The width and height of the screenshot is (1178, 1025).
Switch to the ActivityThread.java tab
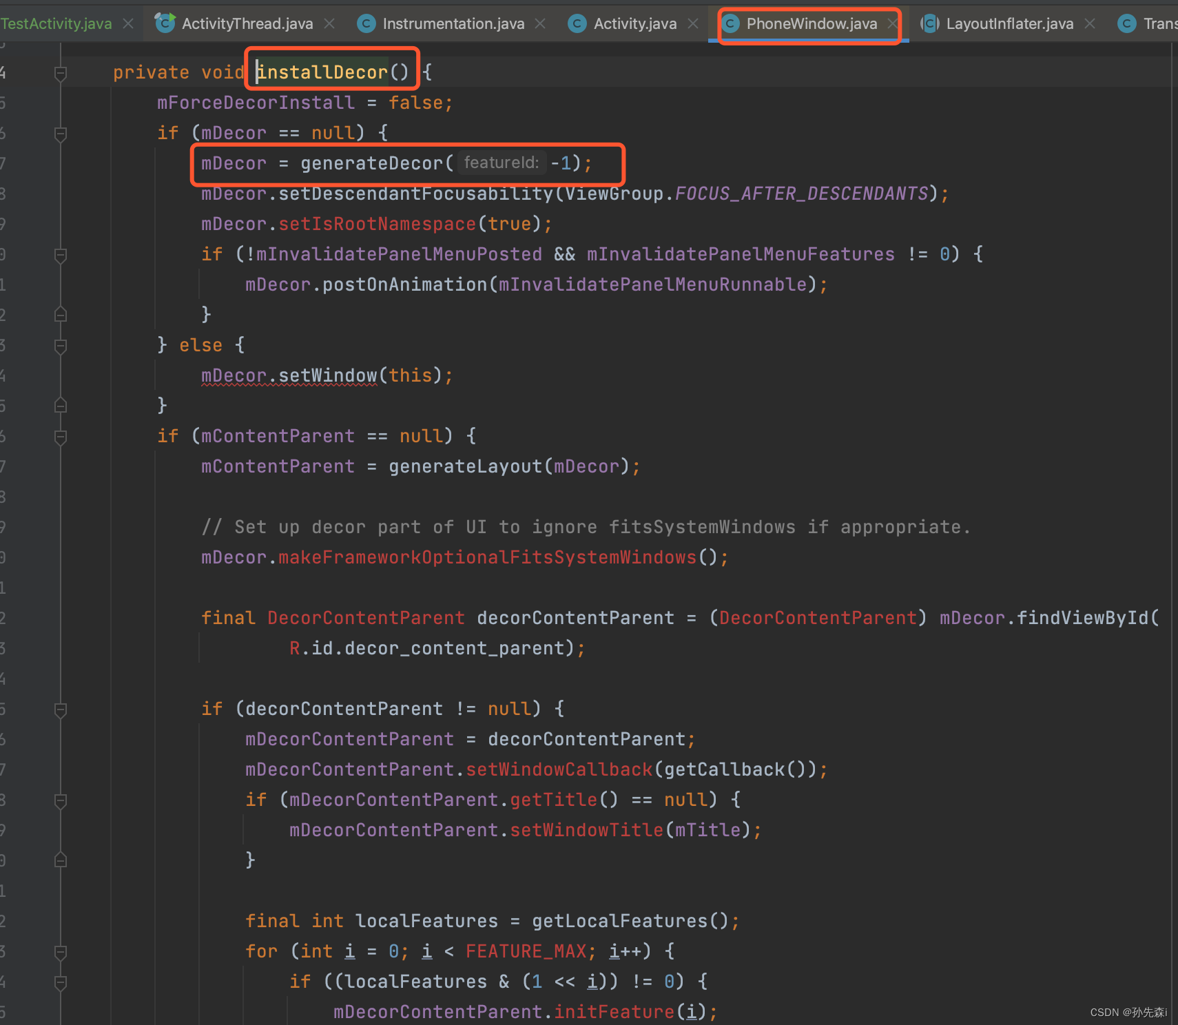(x=247, y=23)
